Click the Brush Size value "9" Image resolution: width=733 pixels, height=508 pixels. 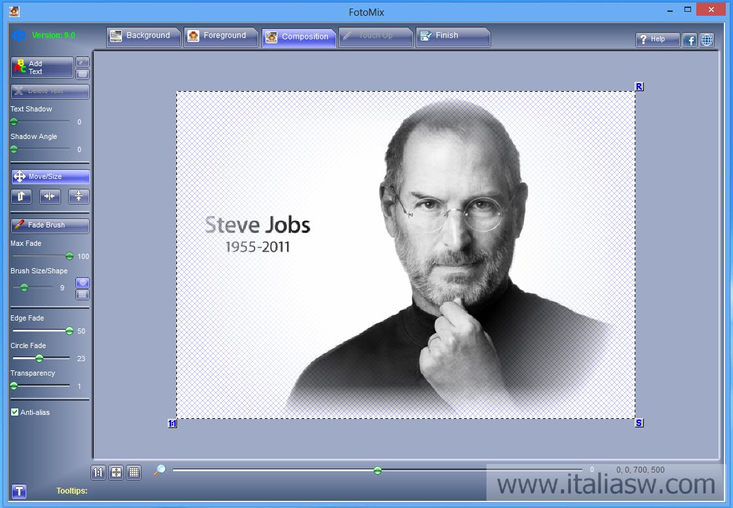pyautogui.click(x=62, y=288)
